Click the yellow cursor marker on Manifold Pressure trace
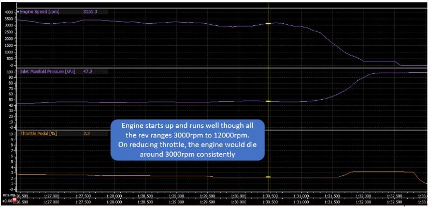This screenshot has width=431, height=207. click(268, 101)
